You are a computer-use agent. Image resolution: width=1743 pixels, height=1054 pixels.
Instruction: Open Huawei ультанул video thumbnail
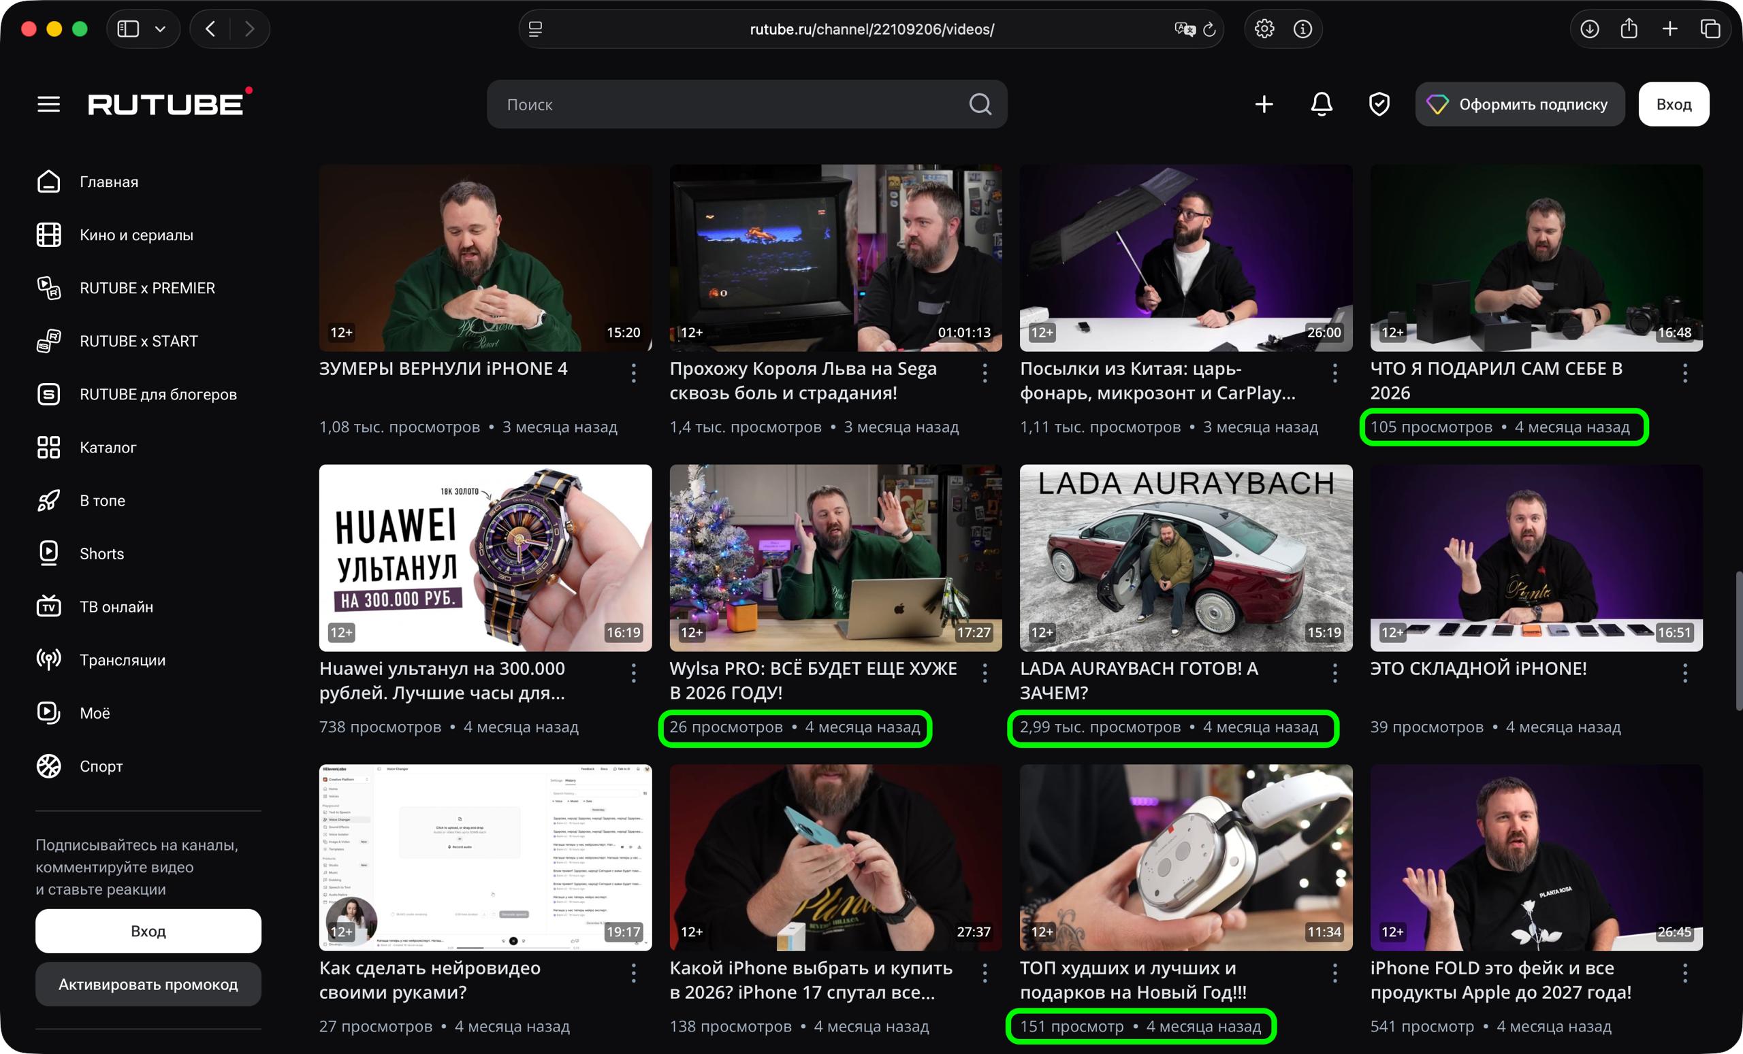click(x=485, y=557)
